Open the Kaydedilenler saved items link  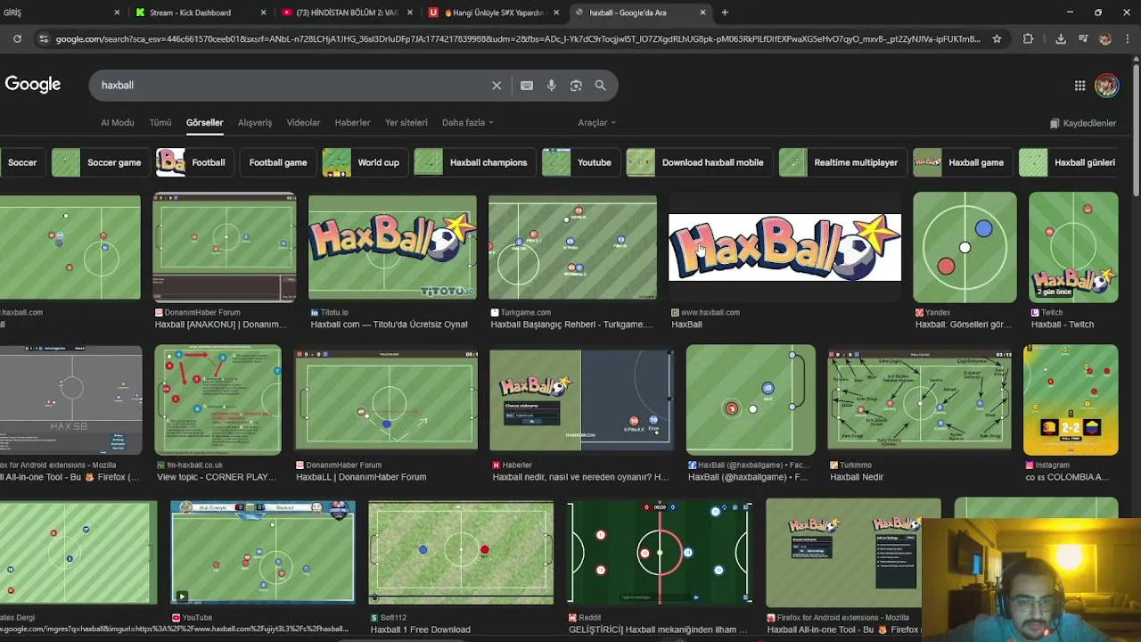pos(1083,123)
